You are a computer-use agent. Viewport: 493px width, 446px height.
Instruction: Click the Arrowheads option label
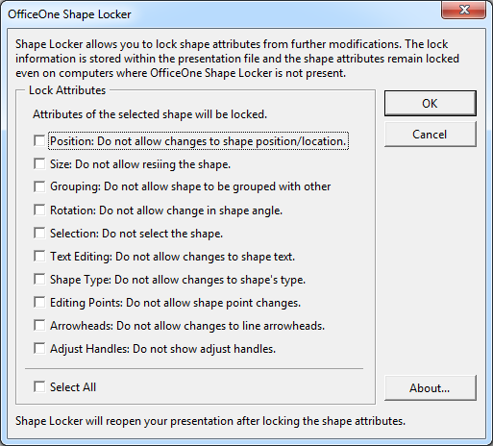[x=187, y=326]
